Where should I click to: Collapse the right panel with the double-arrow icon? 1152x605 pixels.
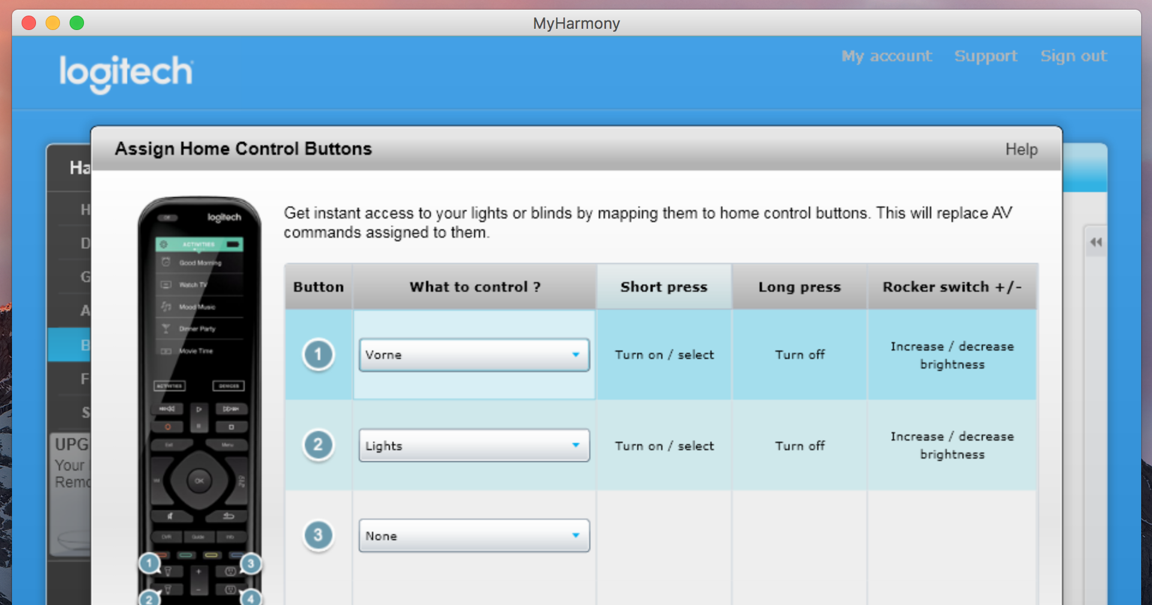1096,242
